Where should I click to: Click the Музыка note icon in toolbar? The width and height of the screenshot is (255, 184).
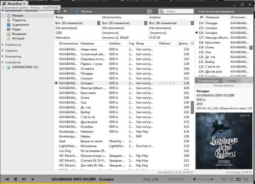[77, 11]
